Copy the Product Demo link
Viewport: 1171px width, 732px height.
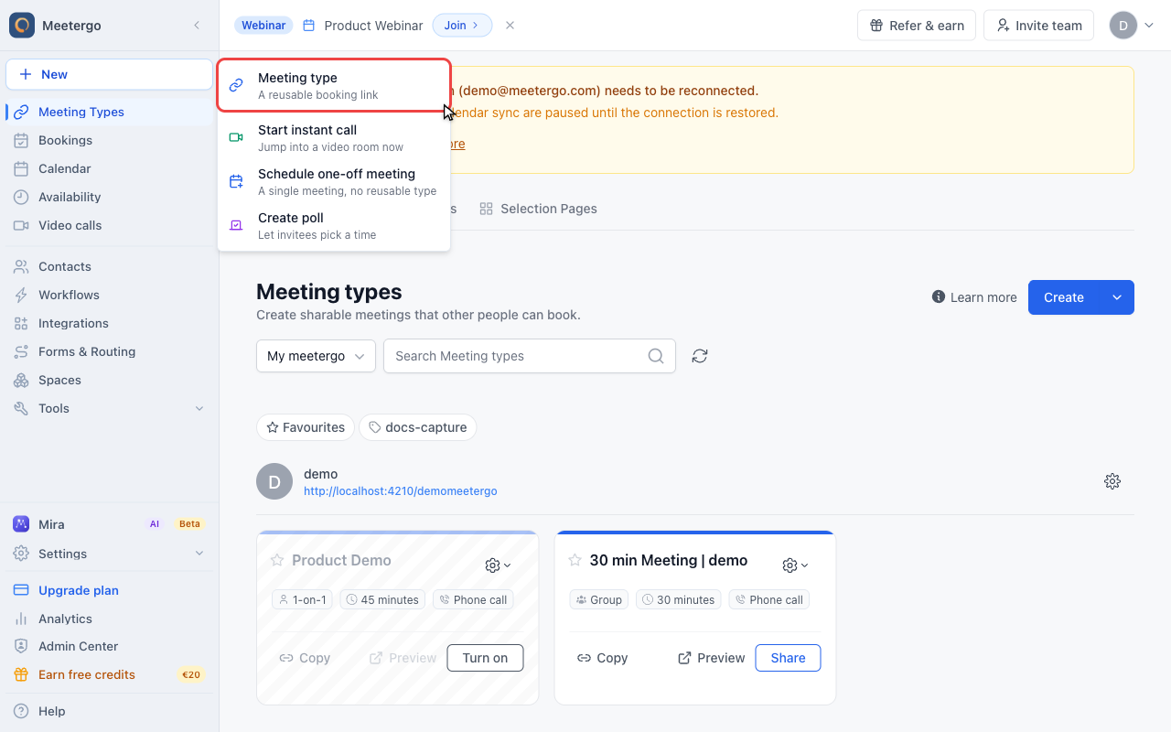(x=305, y=658)
